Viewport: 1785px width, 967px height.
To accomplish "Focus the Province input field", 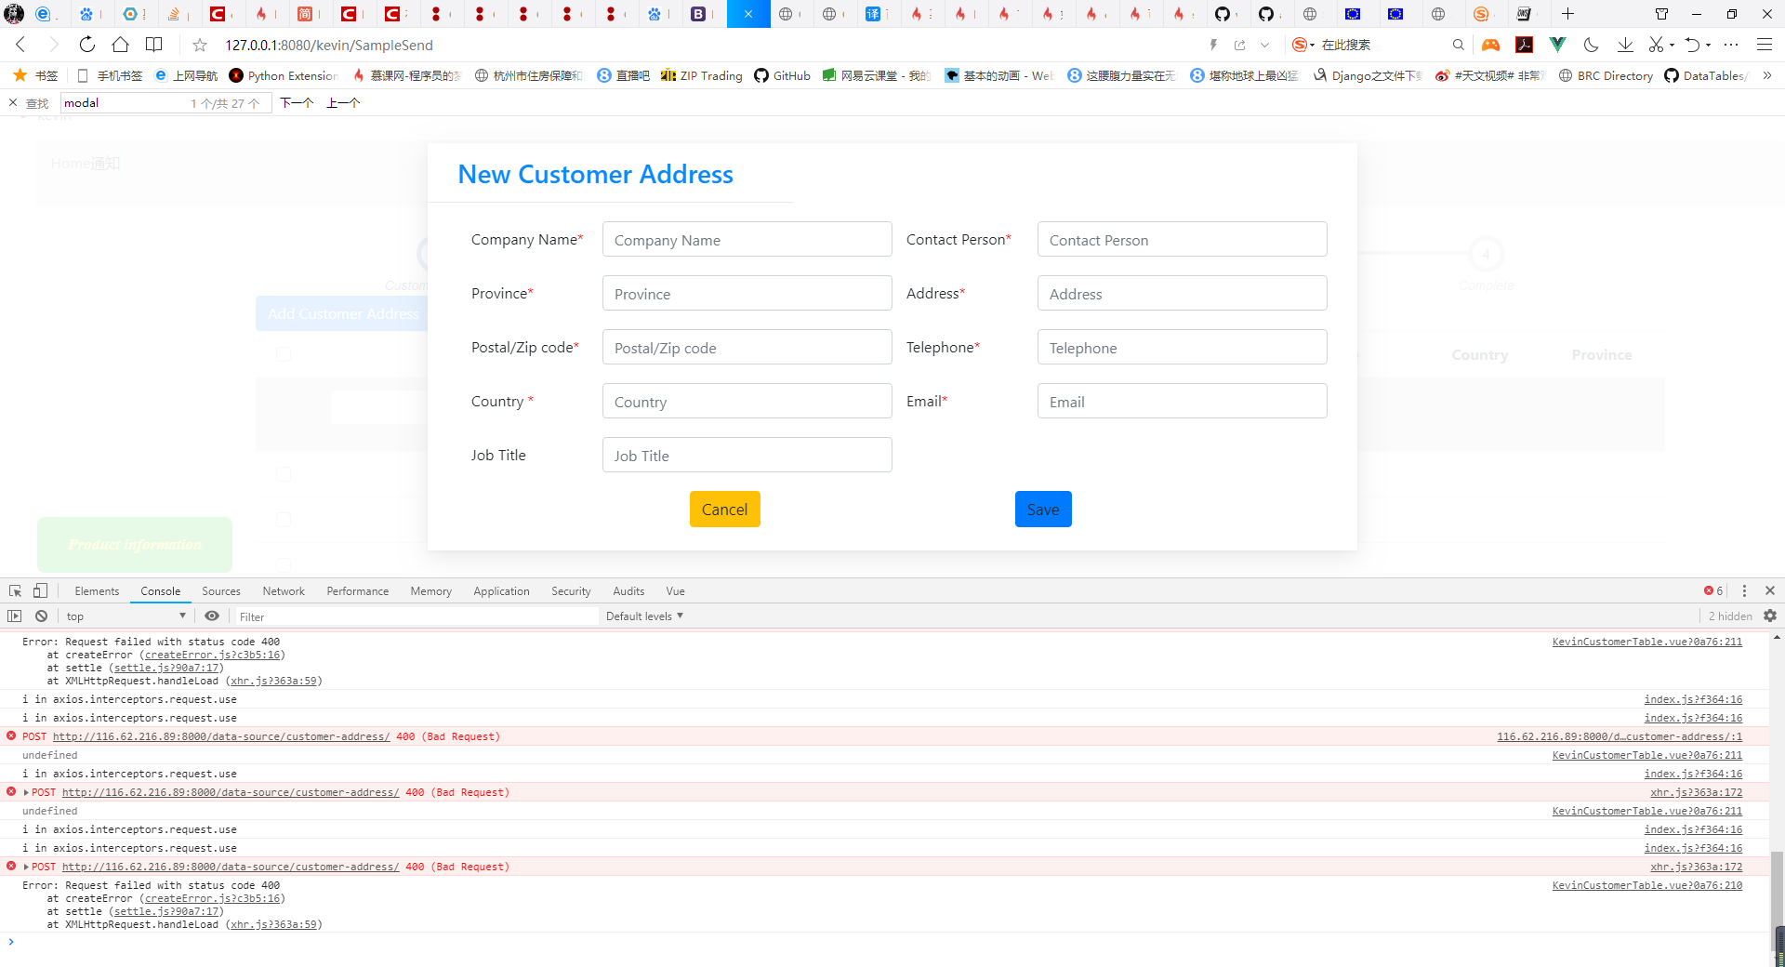I will [x=747, y=293].
